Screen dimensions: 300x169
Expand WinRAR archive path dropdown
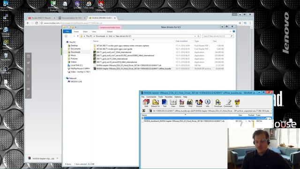[271, 111]
